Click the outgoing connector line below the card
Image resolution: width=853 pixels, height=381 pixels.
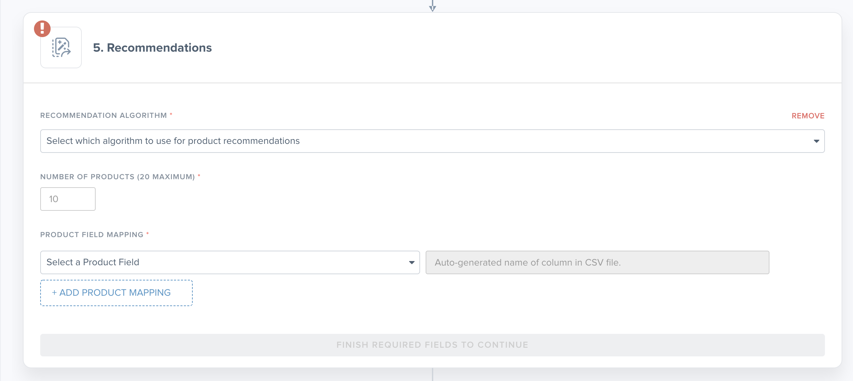[x=433, y=374]
